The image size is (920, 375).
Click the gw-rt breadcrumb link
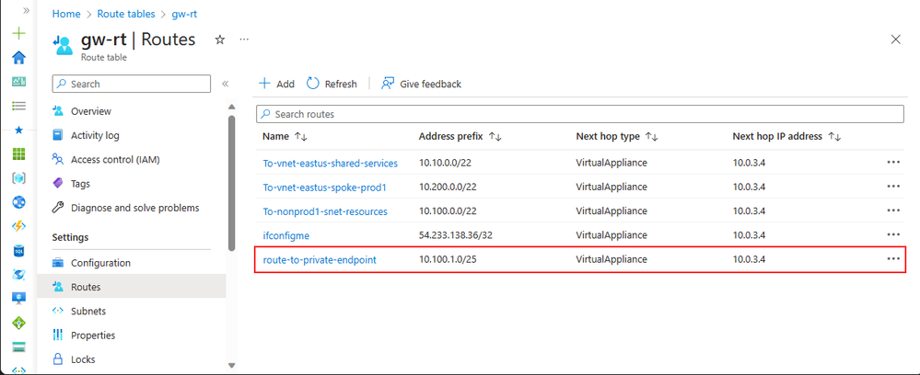(x=185, y=14)
